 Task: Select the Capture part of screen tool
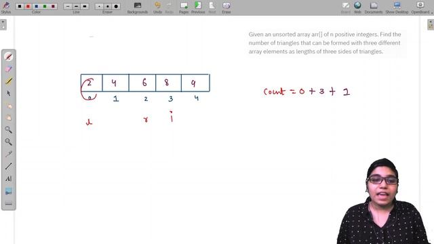9,191
